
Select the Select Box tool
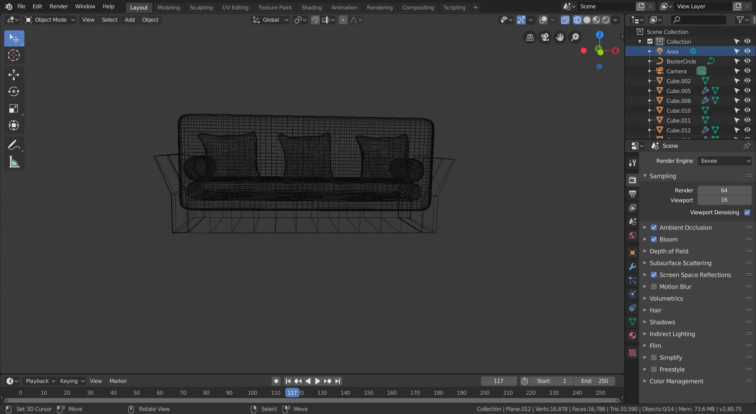(14, 39)
